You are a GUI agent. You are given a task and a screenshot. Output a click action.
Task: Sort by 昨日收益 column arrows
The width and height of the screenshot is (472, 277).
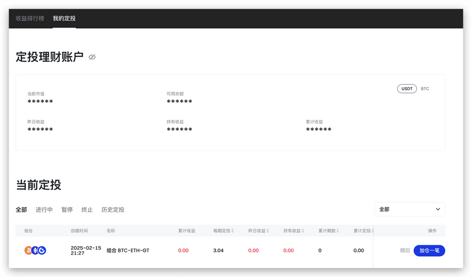tap(267, 230)
